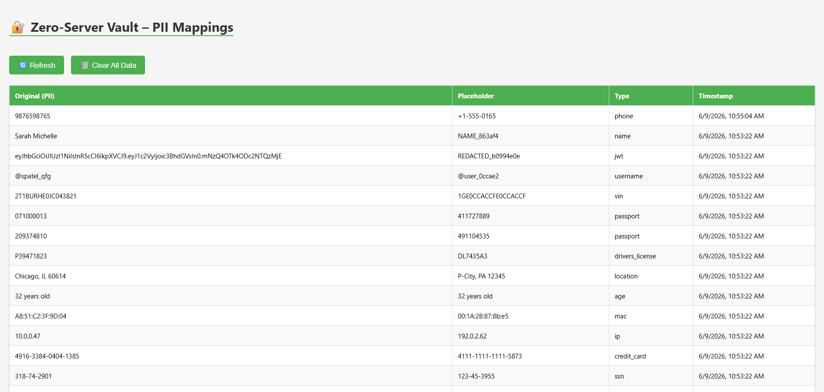Screen dimensions: 824x392
Task: Click the trash bin icon in Clear All Data
Action: point(85,65)
